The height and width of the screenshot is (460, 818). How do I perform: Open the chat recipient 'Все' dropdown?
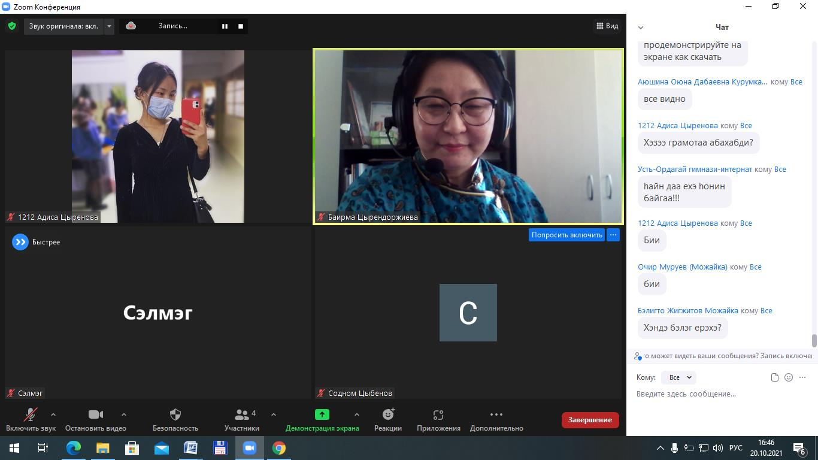680,377
